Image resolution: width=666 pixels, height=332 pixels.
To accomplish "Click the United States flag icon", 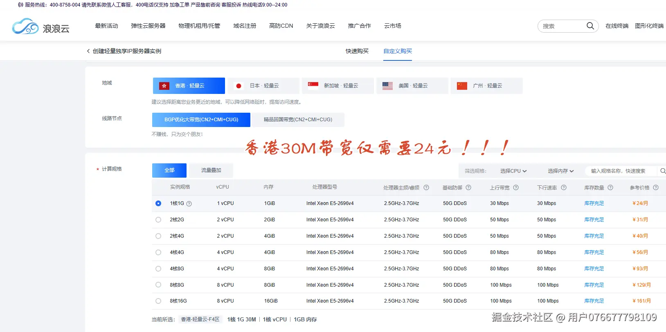I will coord(387,86).
